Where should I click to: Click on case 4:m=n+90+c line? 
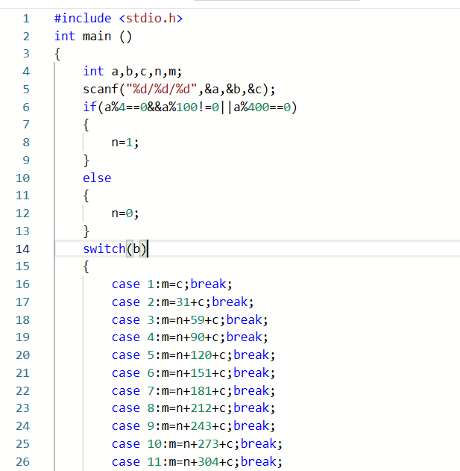click(x=189, y=337)
